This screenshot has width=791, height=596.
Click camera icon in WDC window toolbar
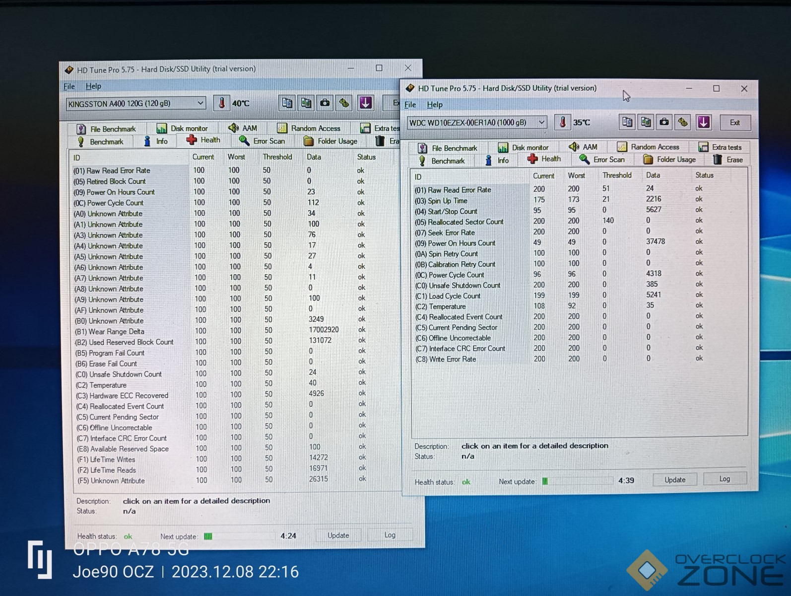click(x=664, y=122)
